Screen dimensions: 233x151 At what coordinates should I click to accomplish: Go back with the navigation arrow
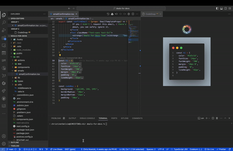(x=69, y=9)
